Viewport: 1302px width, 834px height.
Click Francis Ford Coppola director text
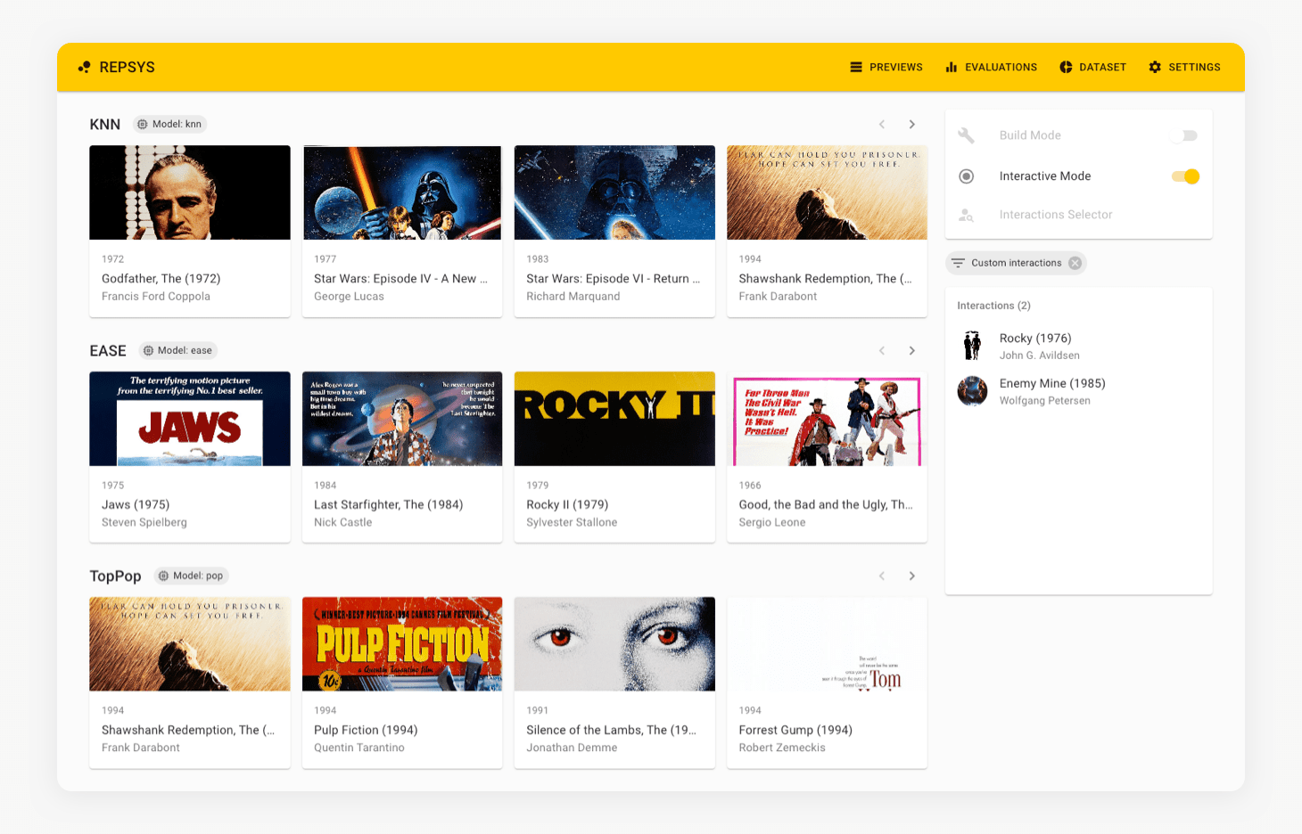156,297
